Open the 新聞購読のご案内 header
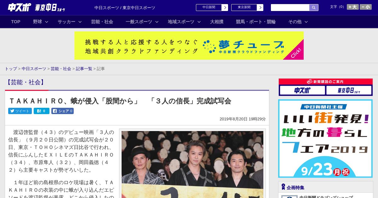This screenshot has width=378, height=198. pyautogui.click(x=326, y=81)
